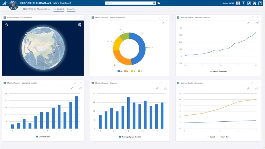Open Helen SHORE's profile avatar
The width and height of the screenshot is (265, 149).
point(238,3)
